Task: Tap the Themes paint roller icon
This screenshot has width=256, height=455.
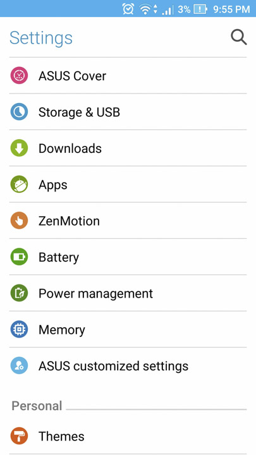Action: [x=19, y=436]
